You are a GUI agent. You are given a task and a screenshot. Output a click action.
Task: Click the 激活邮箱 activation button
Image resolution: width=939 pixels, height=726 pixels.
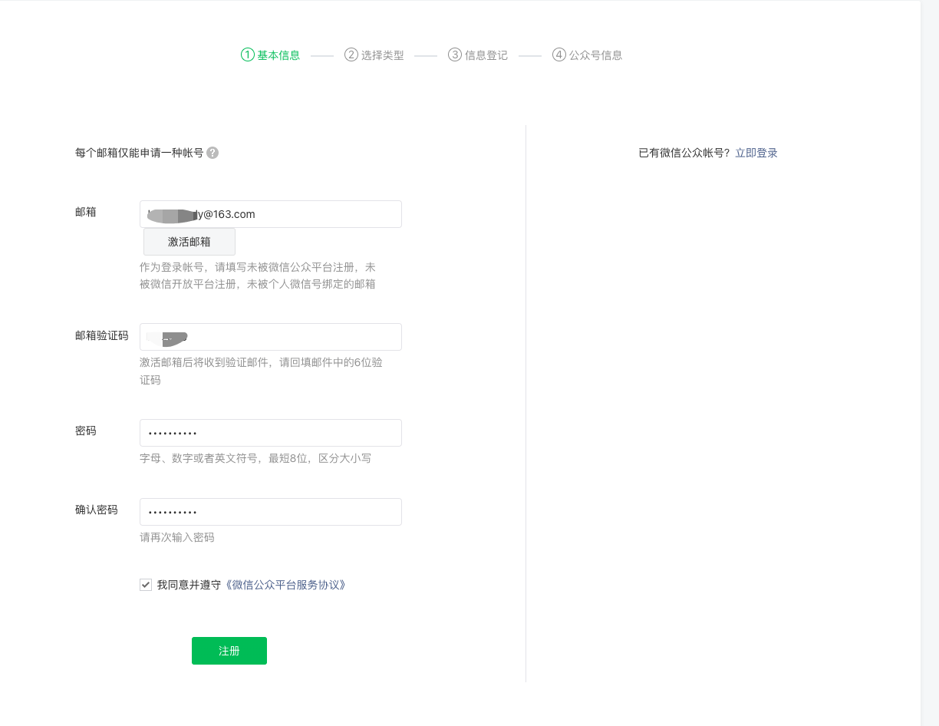click(189, 242)
